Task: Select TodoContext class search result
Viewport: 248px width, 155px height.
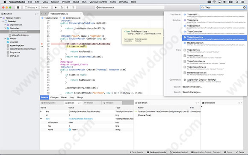Action: click(x=214, y=26)
